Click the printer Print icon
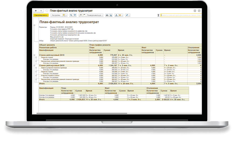240x144 pixels. click(x=107, y=15)
